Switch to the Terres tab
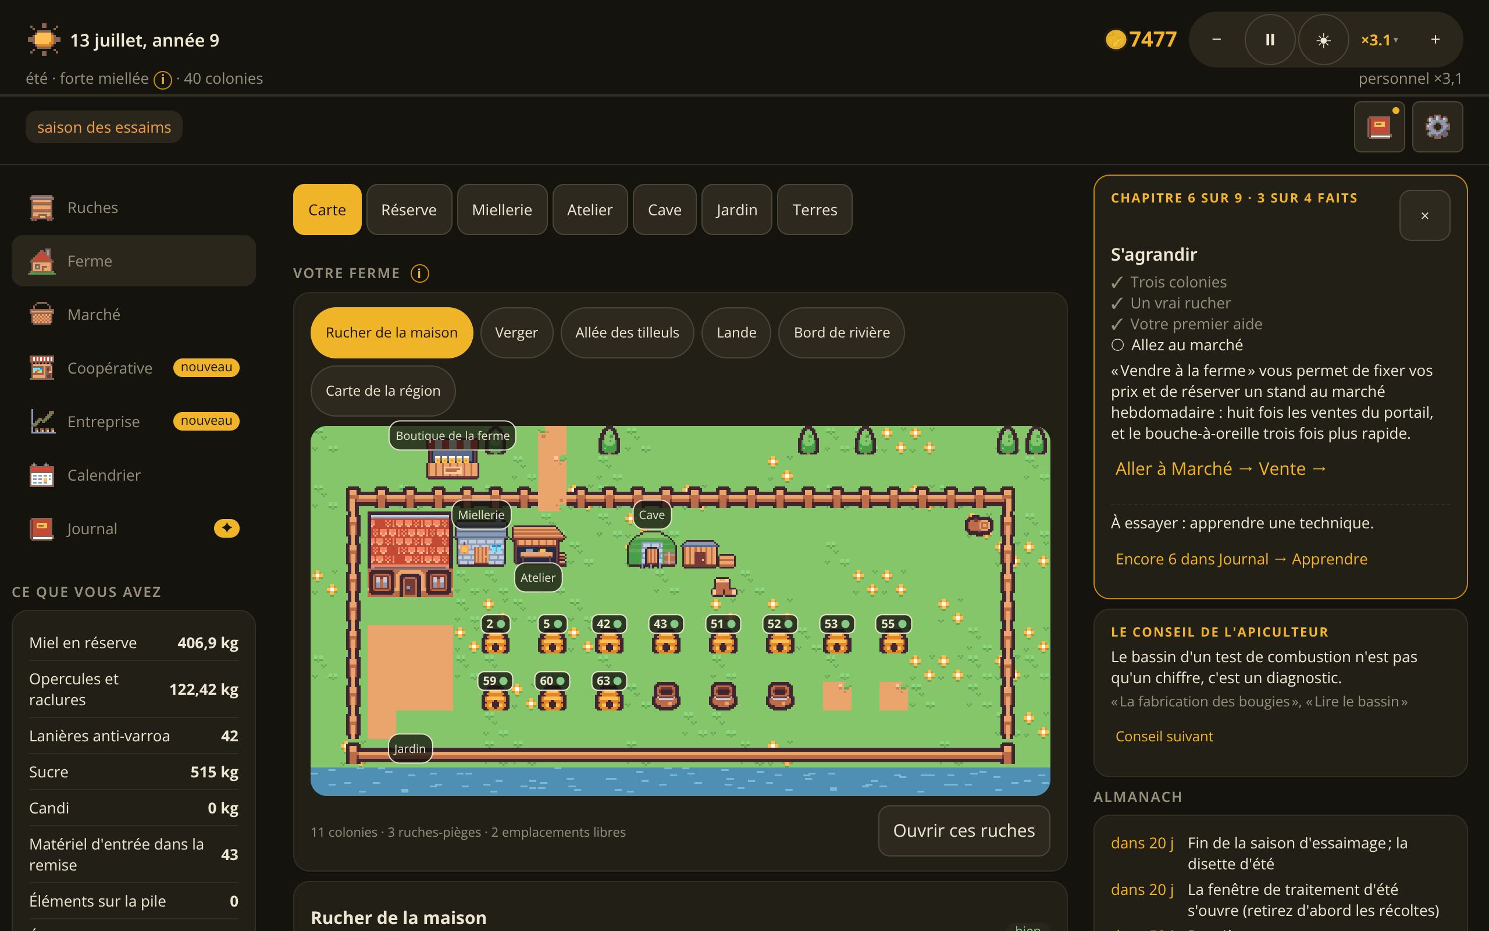The image size is (1489, 931). [815, 209]
